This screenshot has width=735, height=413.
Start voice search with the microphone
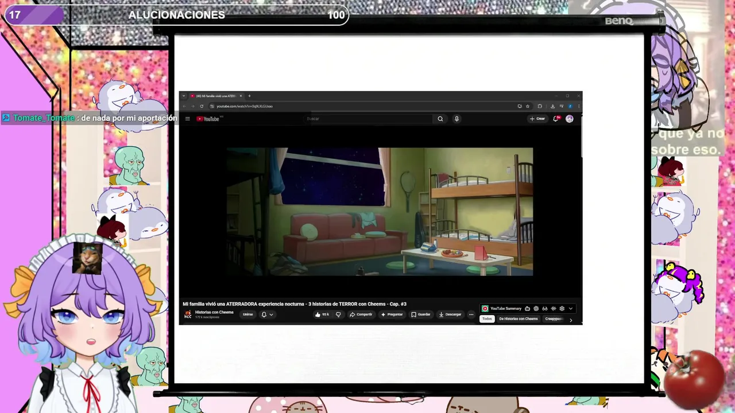(457, 119)
